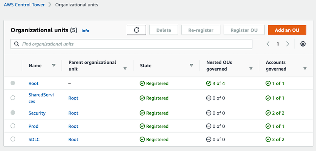The width and height of the screenshot is (316, 151).
Task: Open the Info link beside heading
Action: coord(85,31)
